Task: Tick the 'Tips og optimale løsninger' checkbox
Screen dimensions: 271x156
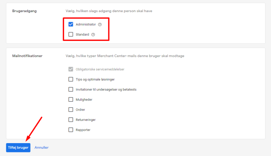Action: [71, 79]
